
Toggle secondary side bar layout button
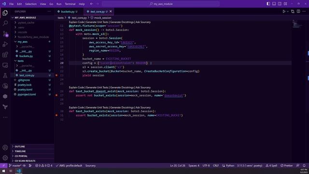point(280,4)
